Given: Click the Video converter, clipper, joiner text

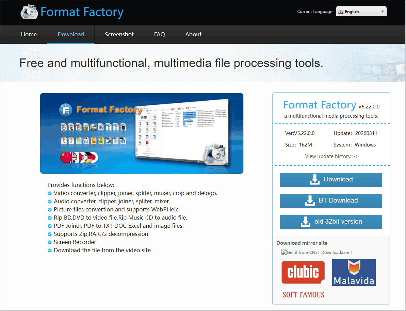Looking at the screenshot, I should coord(135,193).
